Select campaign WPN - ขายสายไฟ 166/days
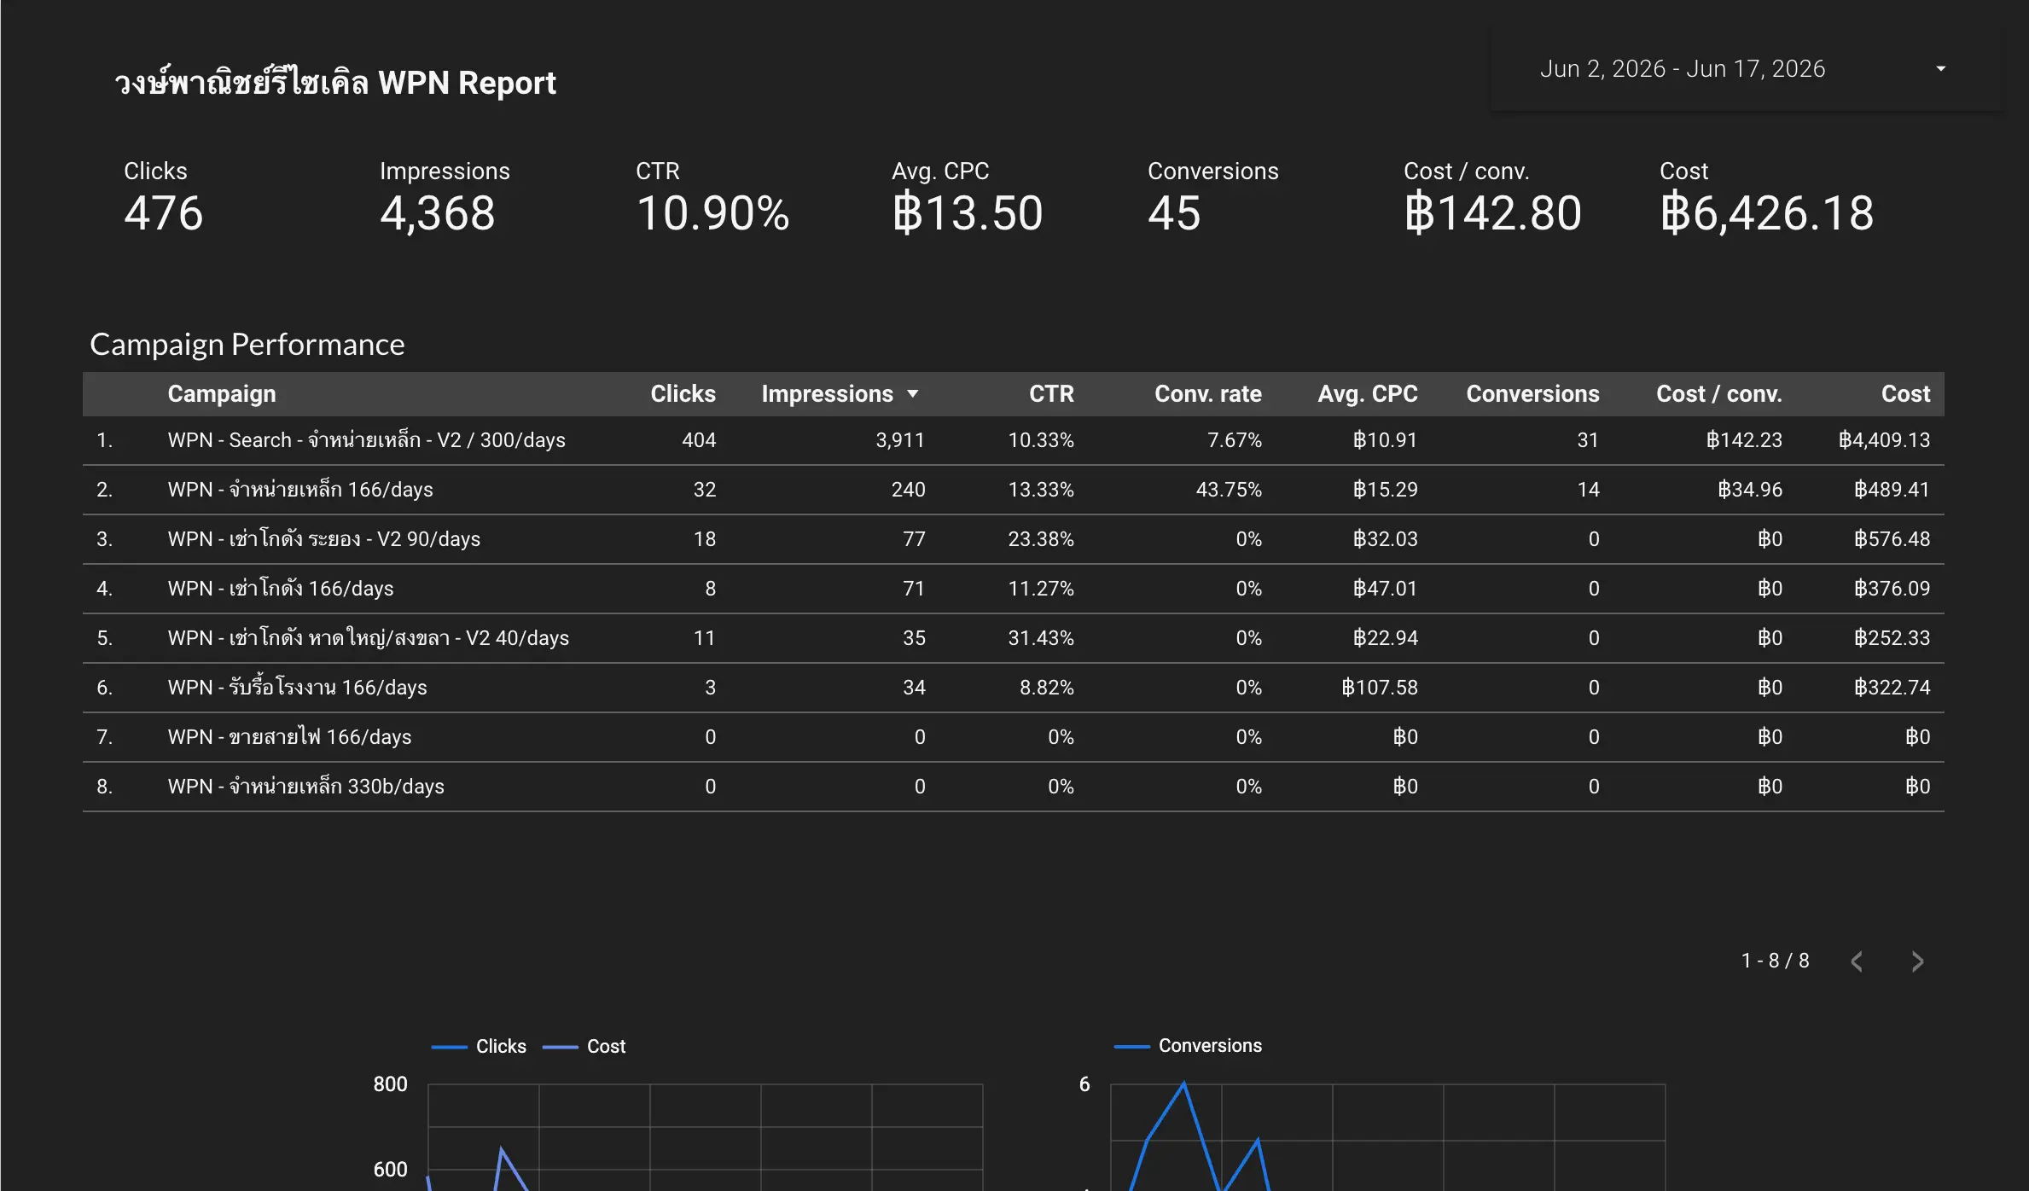The image size is (2029, 1191). [290, 737]
